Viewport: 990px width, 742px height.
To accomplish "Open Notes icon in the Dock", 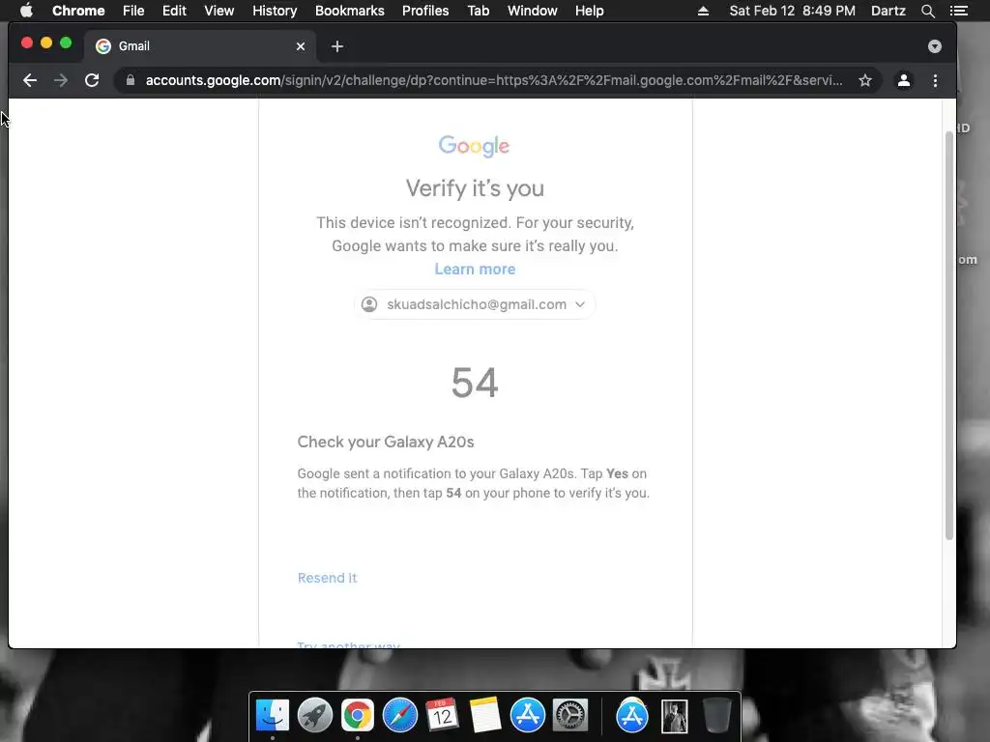I will coord(485,716).
